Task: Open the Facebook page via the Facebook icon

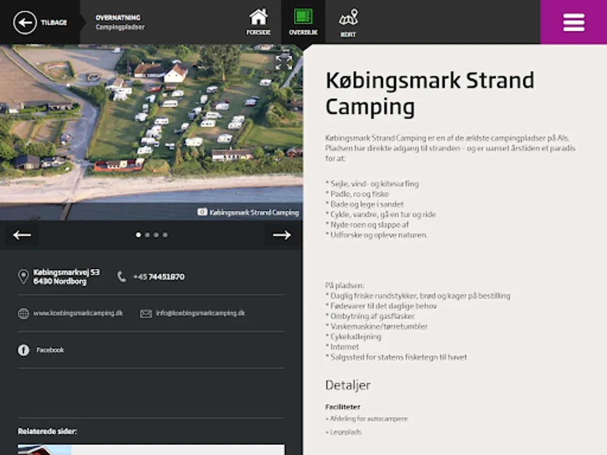Action: (x=23, y=349)
